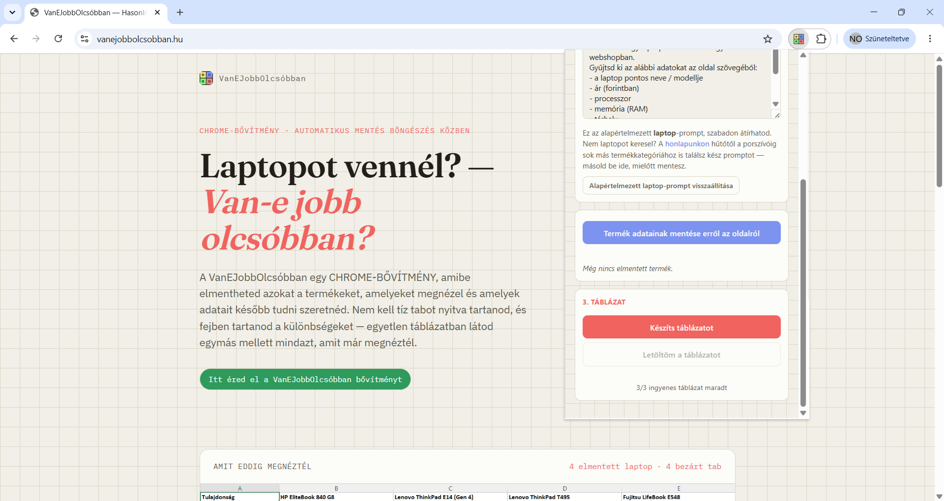Open the VanEJobbOlcsóbban extension icon in toolbar
The height and width of the screenshot is (501, 944).
tap(798, 39)
